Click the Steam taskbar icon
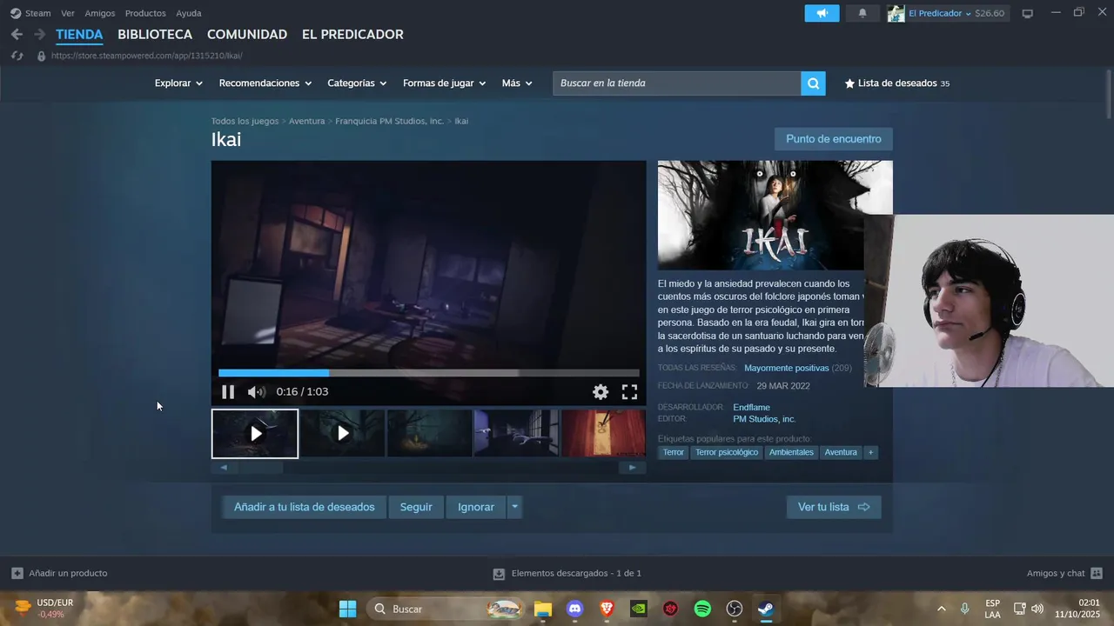 pos(766,609)
